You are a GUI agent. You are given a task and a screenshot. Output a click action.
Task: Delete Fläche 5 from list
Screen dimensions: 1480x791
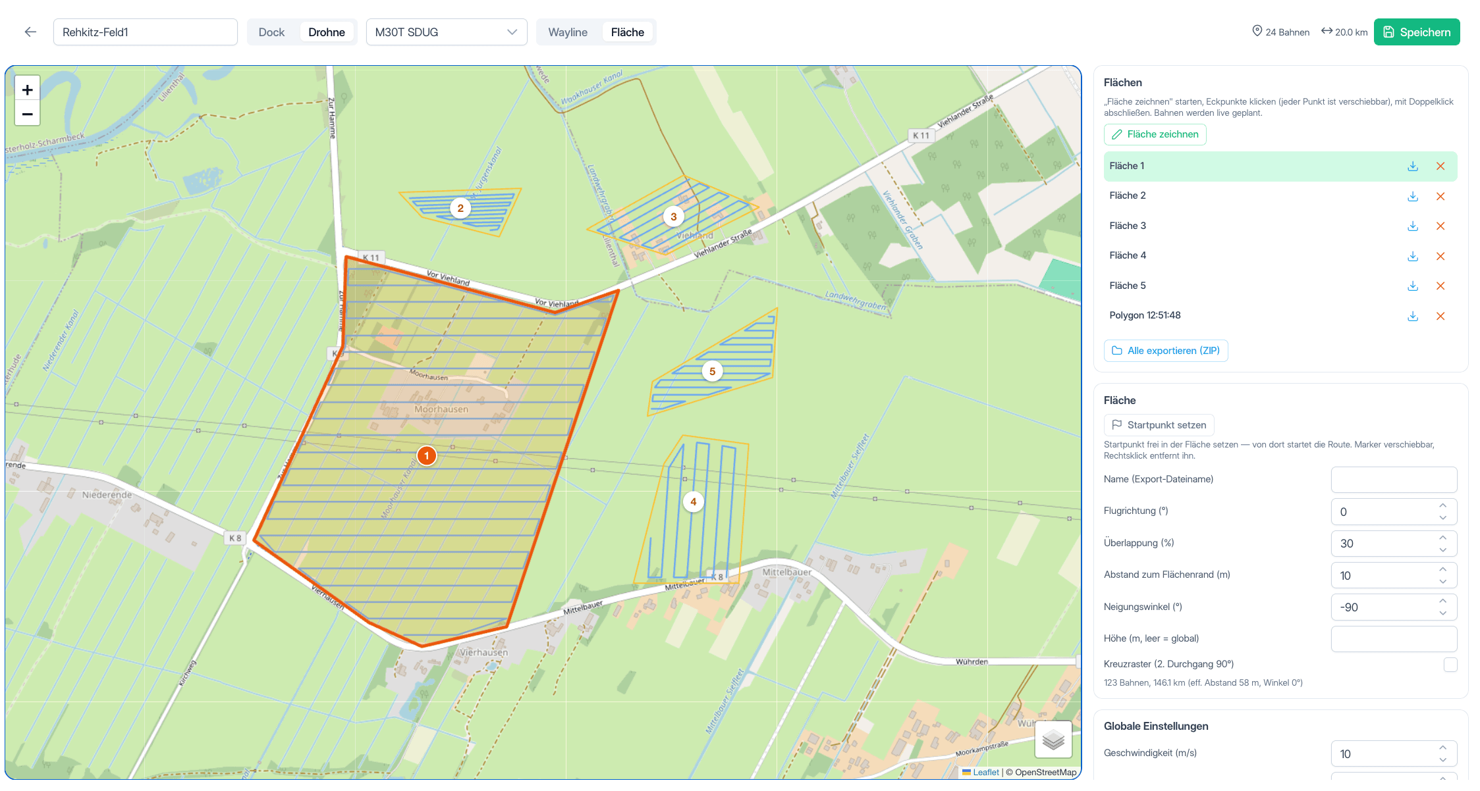tap(1440, 286)
